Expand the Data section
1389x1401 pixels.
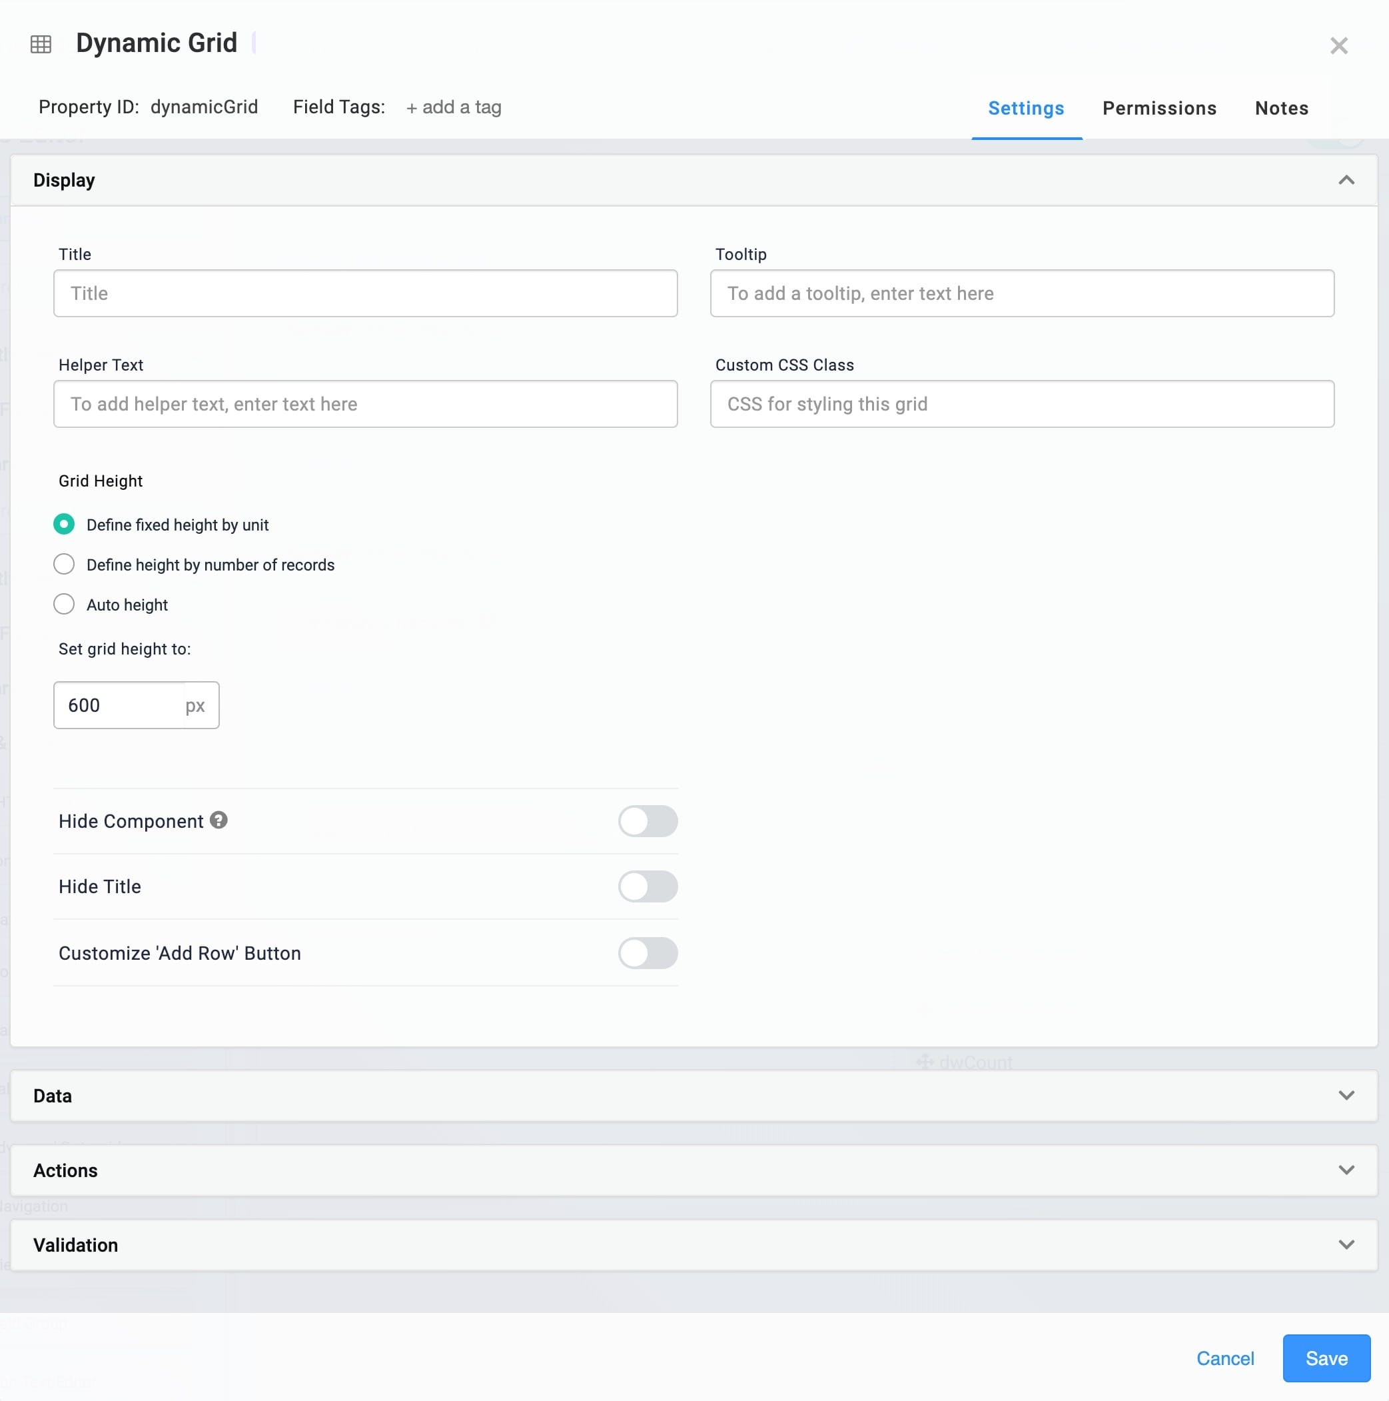pyautogui.click(x=694, y=1096)
